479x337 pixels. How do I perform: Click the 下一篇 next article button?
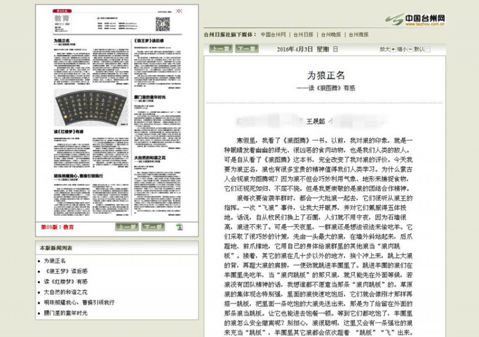pyautogui.click(x=247, y=48)
